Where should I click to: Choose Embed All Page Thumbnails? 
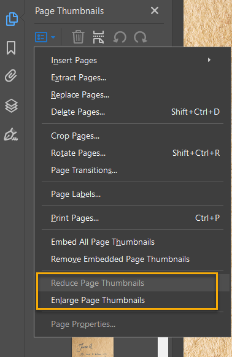133,242
